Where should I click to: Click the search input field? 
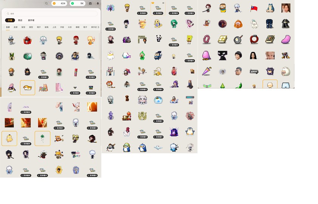point(51,14)
